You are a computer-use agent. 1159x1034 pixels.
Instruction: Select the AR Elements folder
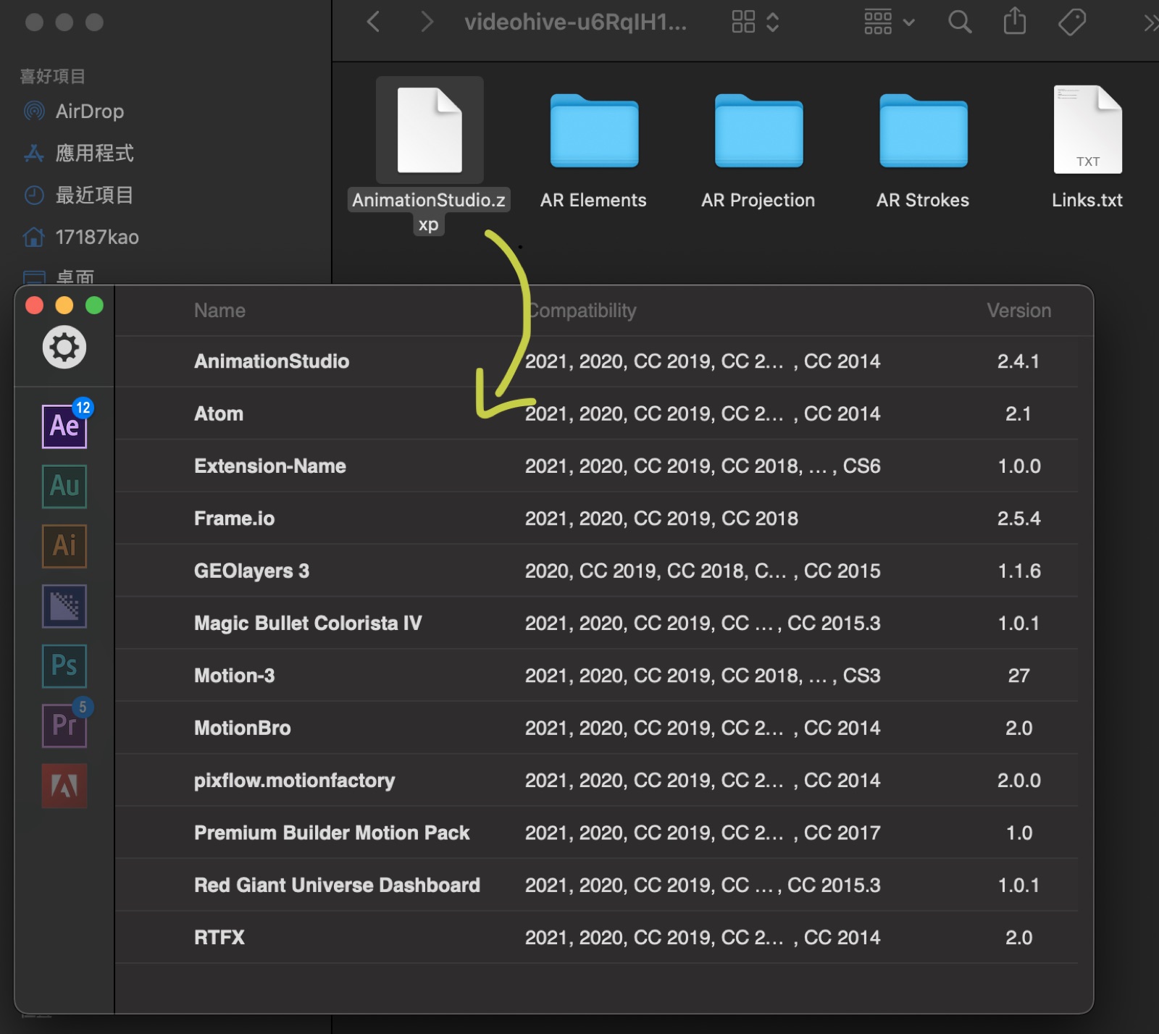[x=594, y=130]
